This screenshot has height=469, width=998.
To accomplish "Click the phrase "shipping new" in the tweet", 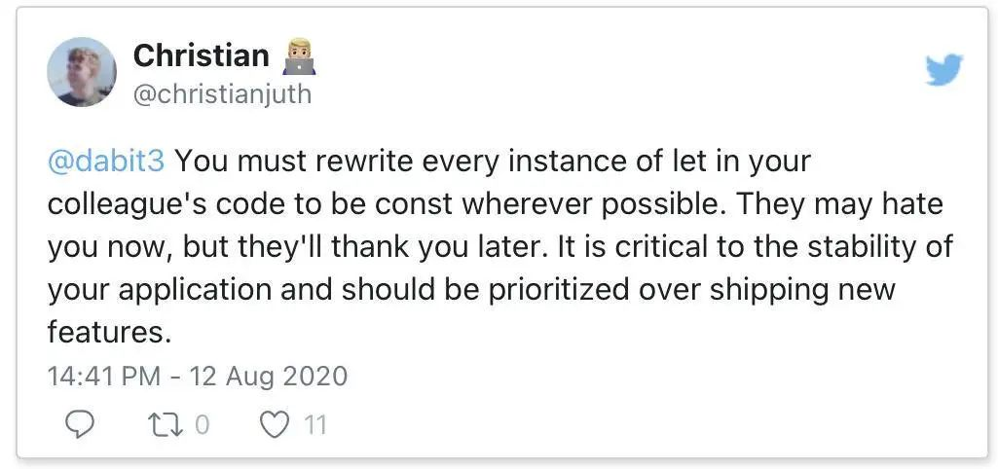I will point(802,290).
